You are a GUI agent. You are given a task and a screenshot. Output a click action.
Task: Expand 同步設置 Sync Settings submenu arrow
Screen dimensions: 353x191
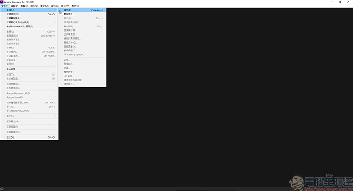coord(56,70)
